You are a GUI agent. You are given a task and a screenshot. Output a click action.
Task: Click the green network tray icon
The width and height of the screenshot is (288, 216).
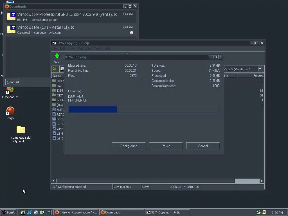point(259,212)
